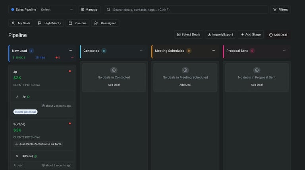Click Add Deal link in Proposal Sent column
305x170 pixels.
[257, 85]
